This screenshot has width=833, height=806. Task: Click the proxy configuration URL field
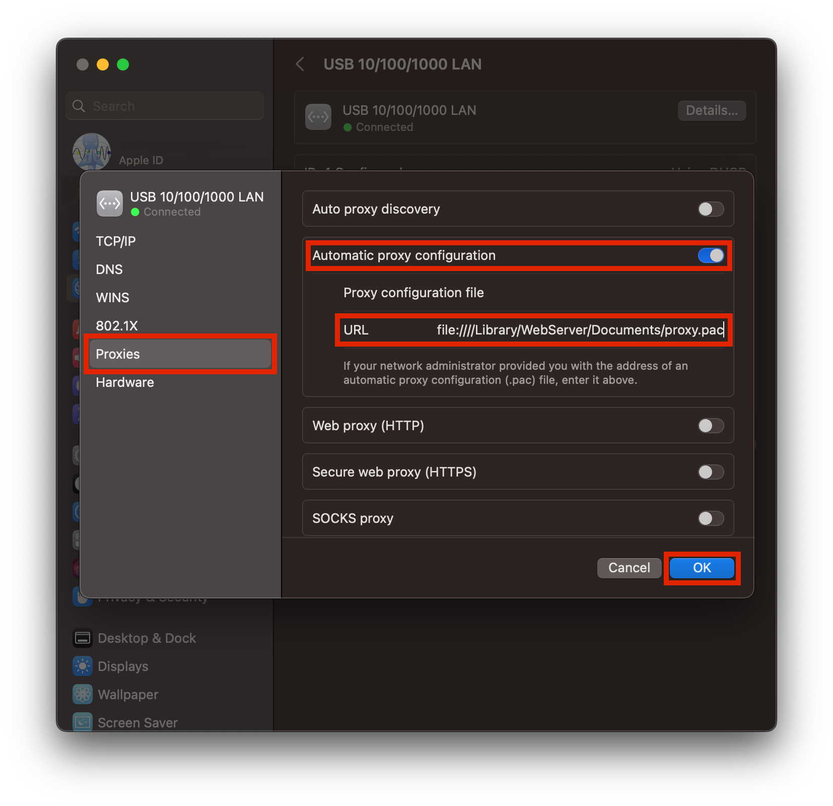(579, 330)
